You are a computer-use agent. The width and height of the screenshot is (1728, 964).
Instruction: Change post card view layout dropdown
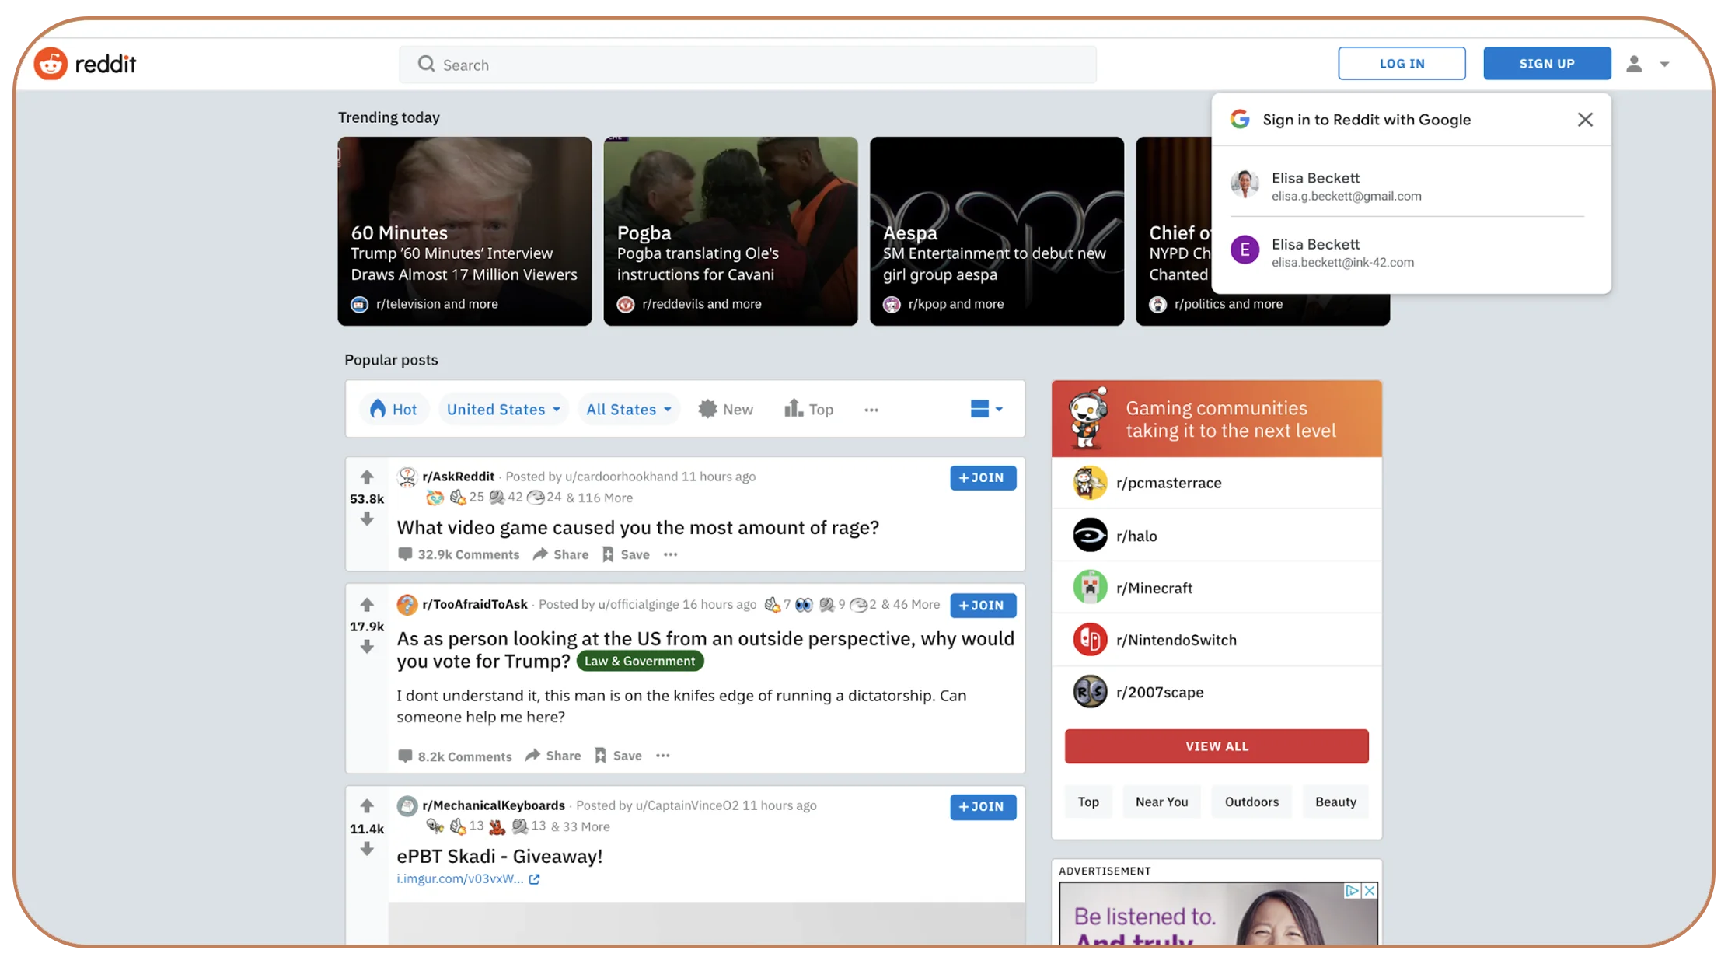pyautogui.click(x=986, y=409)
